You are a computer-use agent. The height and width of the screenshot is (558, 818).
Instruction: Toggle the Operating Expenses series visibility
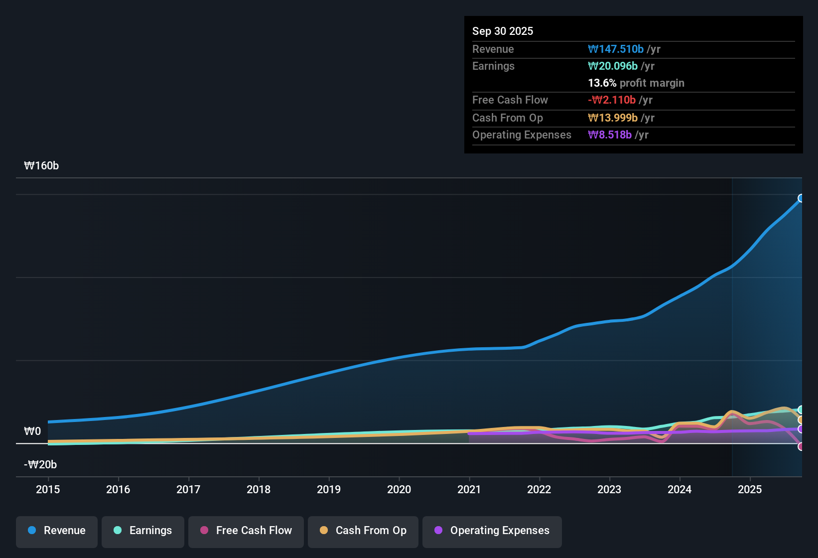click(492, 531)
